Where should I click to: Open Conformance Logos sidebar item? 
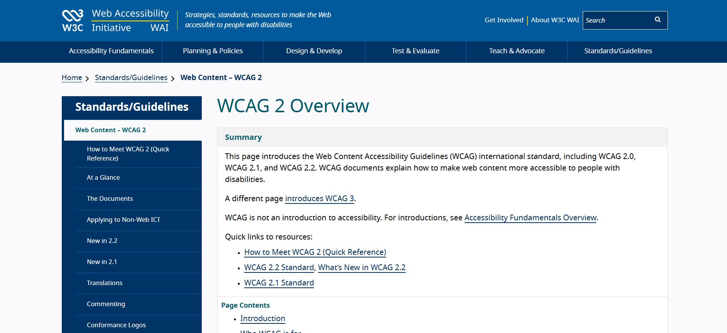pyautogui.click(x=138, y=325)
